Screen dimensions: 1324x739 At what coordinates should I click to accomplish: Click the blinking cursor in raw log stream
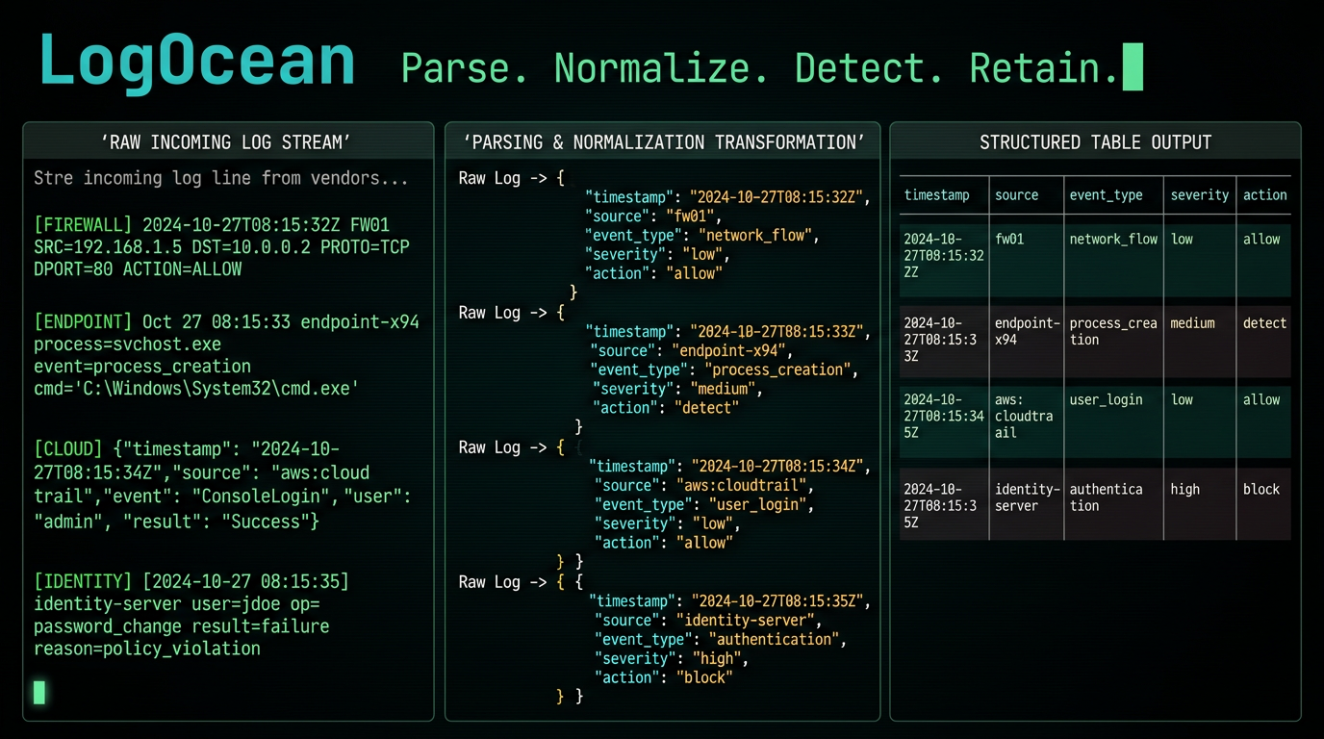pyautogui.click(x=39, y=691)
